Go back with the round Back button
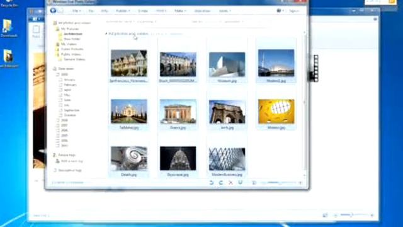Viewport: 403px width, 227px height. 53,11
